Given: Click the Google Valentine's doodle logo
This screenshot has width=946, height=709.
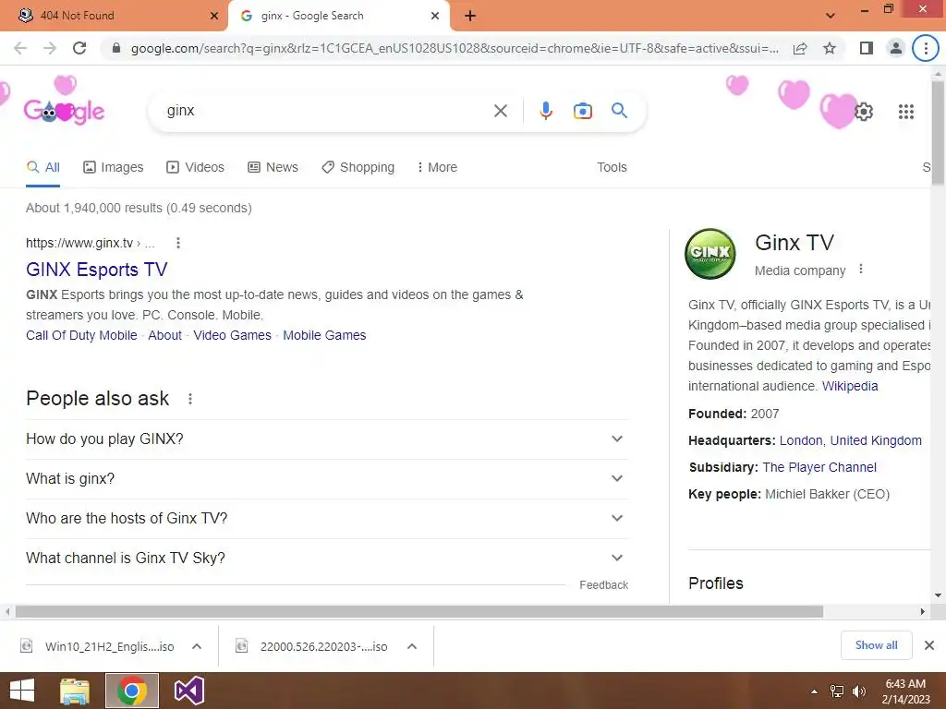Looking at the screenshot, I should pyautogui.click(x=64, y=111).
